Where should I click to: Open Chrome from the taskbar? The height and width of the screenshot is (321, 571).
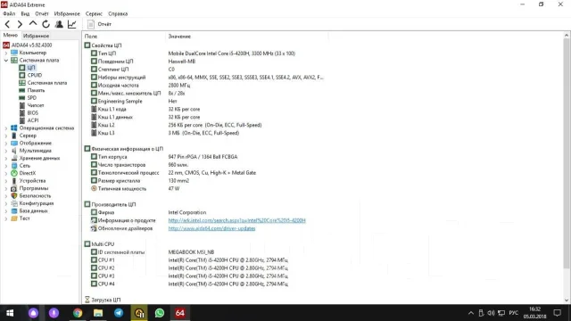coord(78,313)
